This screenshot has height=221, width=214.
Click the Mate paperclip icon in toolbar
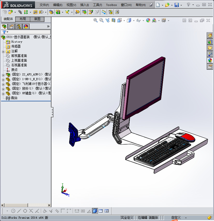coord(20,12)
